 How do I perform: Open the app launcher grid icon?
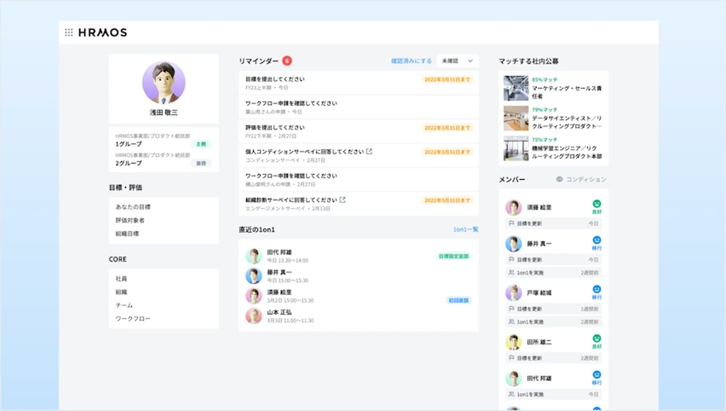[x=69, y=32]
